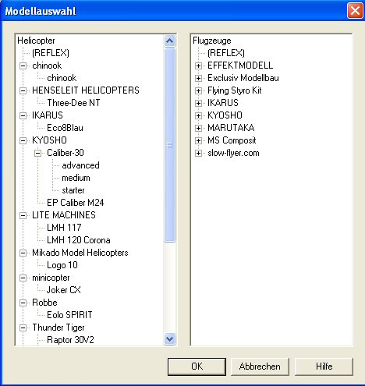Expand the MARUTAKA node

click(199, 128)
